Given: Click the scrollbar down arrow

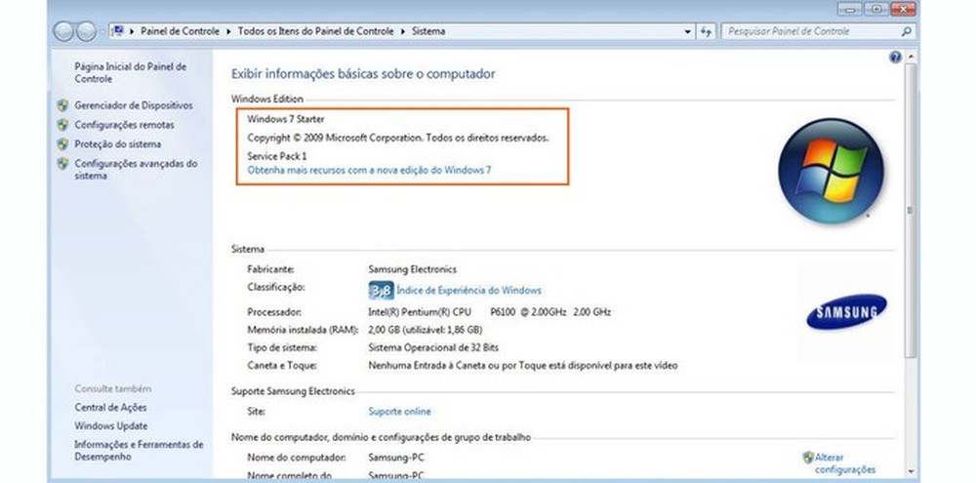Looking at the screenshot, I should (x=911, y=472).
